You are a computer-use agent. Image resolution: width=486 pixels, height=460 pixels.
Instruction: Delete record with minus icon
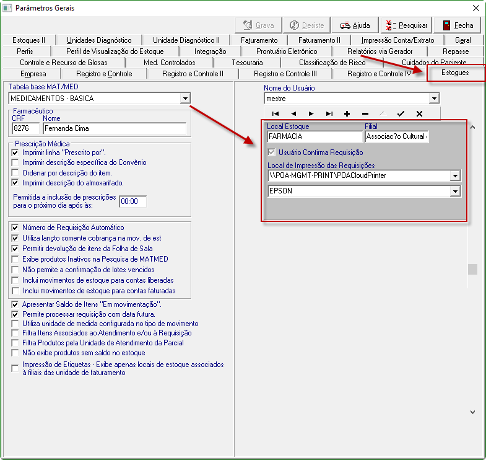pyautogui.click(x=365, y=113)
